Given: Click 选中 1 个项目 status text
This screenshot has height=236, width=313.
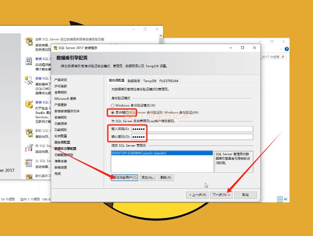Looking at the screenshot, I should 30,199.
